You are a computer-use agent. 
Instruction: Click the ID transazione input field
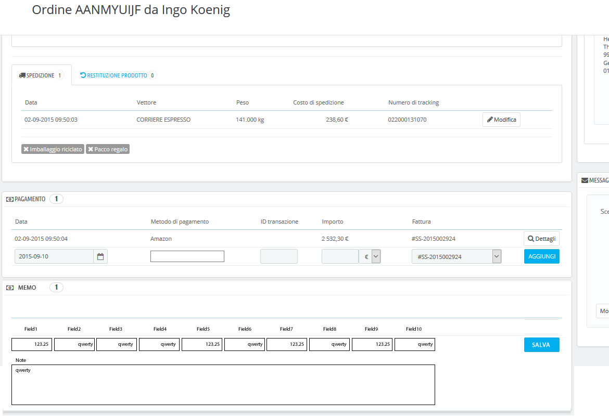tap(279, 256)
